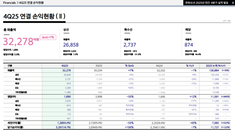
Task: Select the 4Q25 연결 손익현황 breadcrumb item
Action: pyautogui.click(x=31, y=3)
